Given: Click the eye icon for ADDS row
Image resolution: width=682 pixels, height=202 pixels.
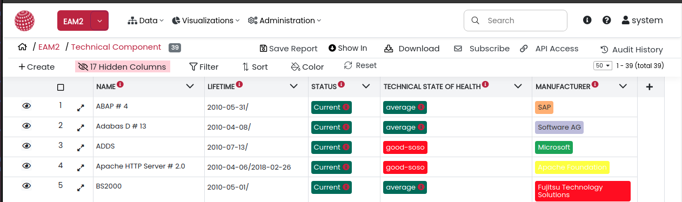Looking at the screenshot, I should 26,146.
